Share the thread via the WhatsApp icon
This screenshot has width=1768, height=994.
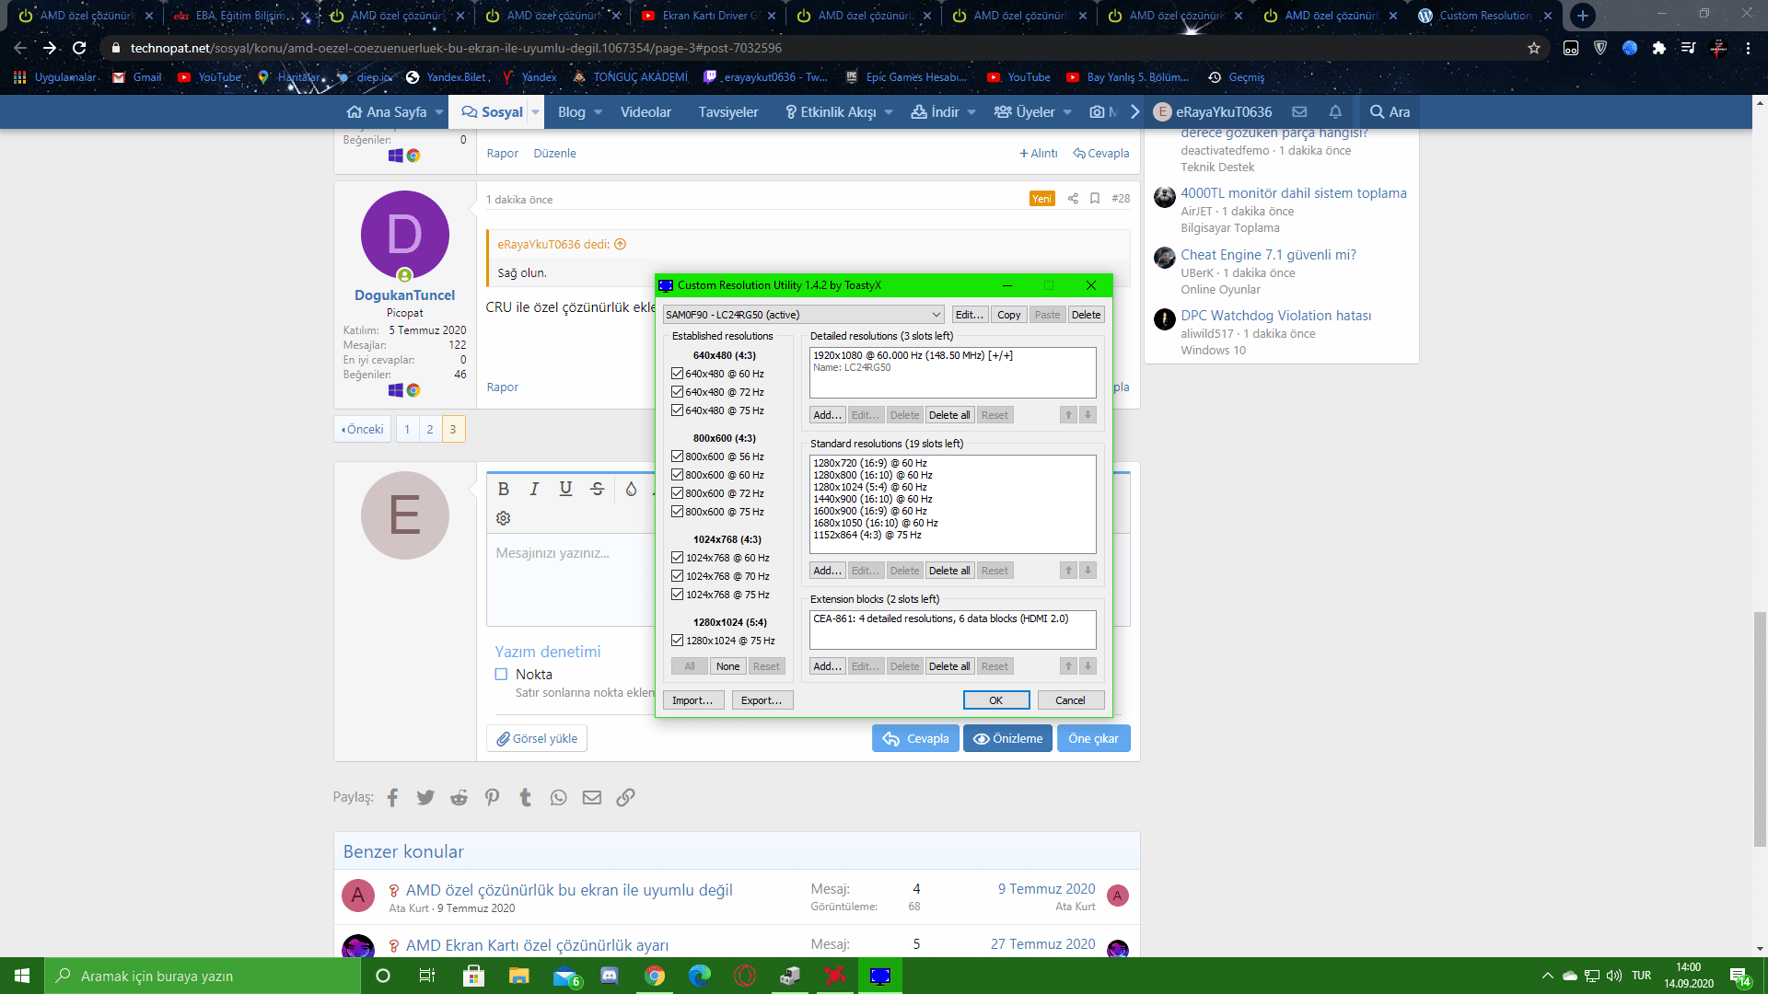coord(558,798)
